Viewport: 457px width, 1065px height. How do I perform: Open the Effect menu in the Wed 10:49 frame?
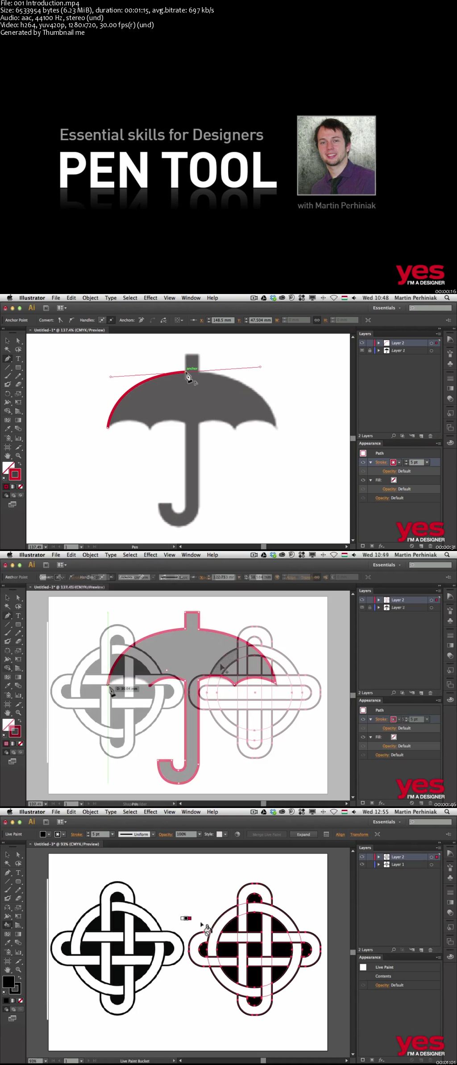(x=150, y=555)
